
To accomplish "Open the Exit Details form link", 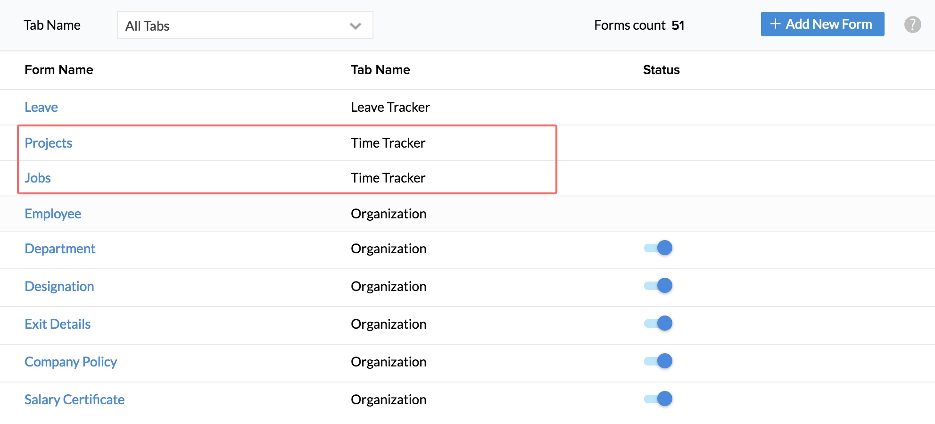I will (58, 324).
